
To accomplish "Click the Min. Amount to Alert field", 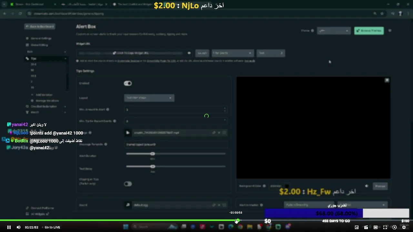I will pos(176,110).
